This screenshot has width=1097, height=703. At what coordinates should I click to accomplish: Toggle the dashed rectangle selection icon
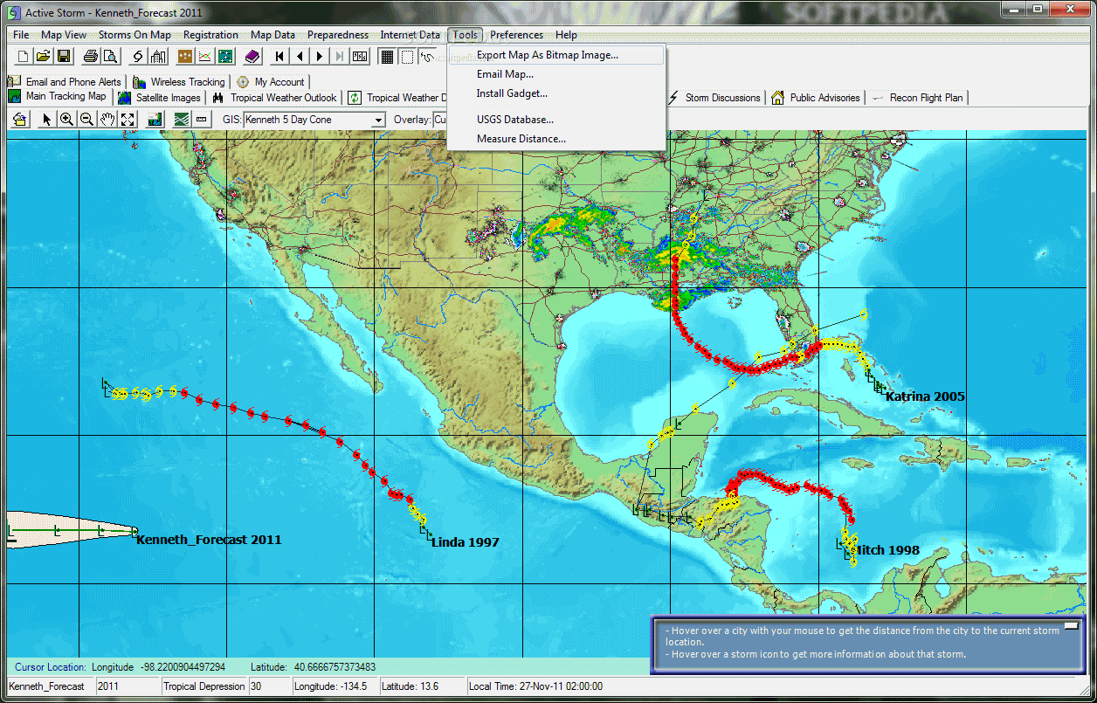point(407,57)
